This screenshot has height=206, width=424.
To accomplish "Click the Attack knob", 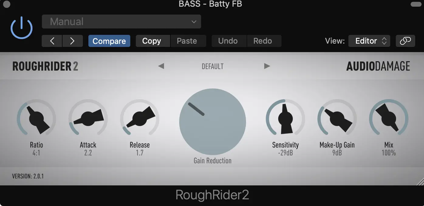I will coord(88,118).
